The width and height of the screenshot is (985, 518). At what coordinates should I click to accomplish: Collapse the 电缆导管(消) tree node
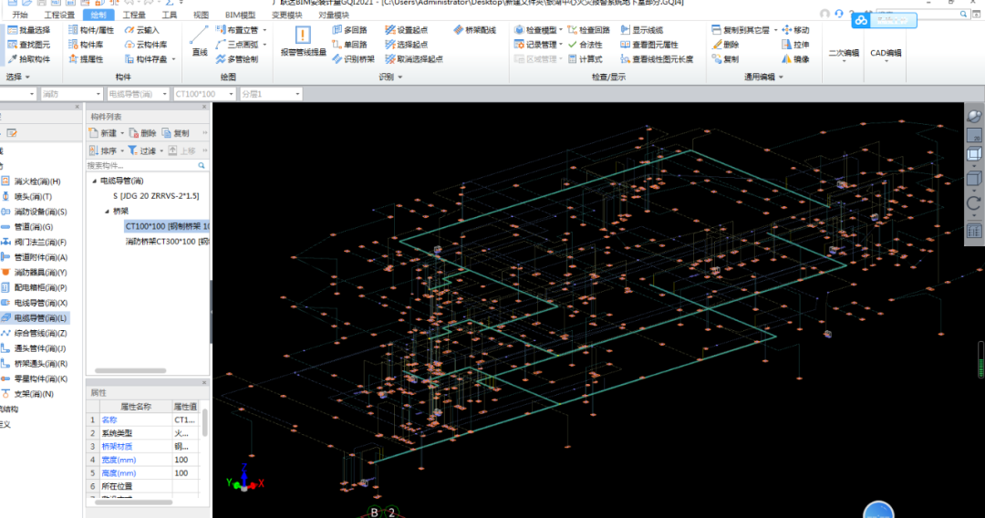tap(95, 181)
